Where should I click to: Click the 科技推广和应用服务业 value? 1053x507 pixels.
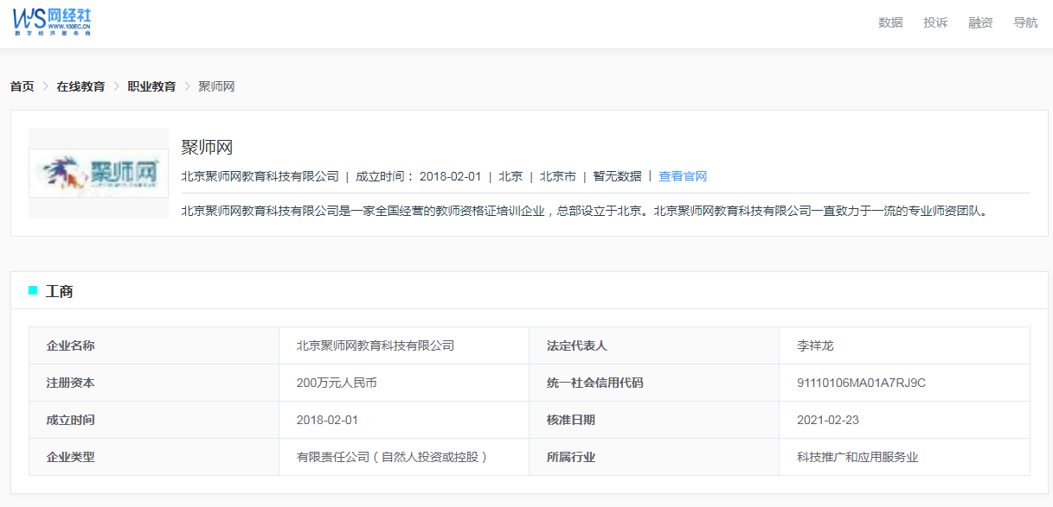tap(857, 457)
